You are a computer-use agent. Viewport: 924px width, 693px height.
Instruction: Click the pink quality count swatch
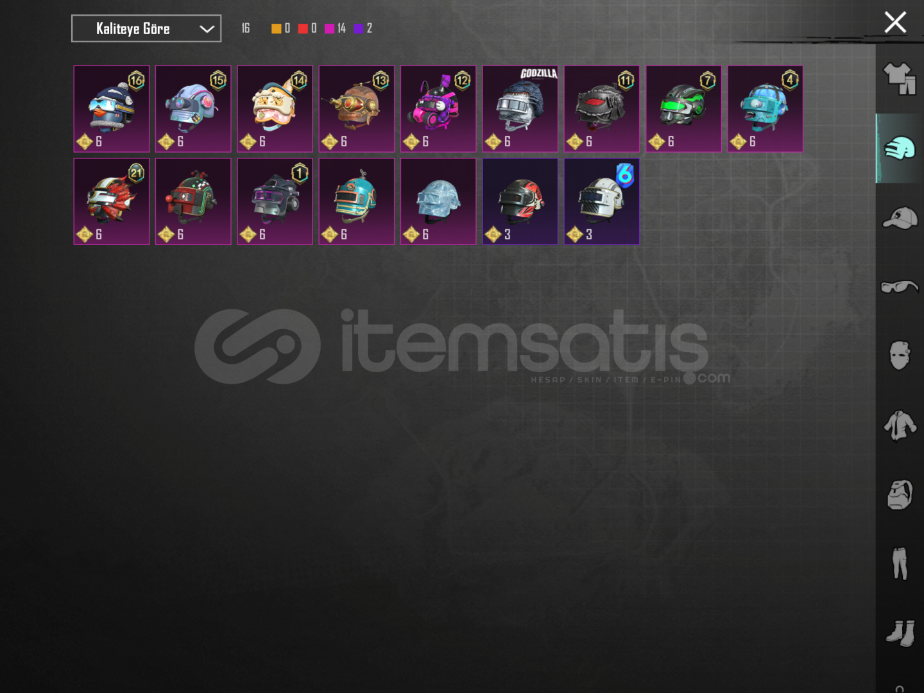[x=329, y=28]
